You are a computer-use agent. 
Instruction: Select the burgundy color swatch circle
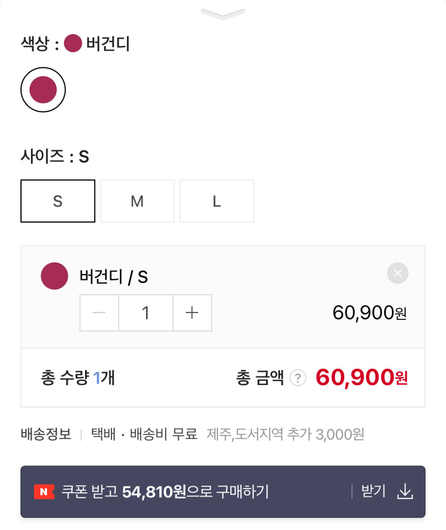tap(43, 90)
